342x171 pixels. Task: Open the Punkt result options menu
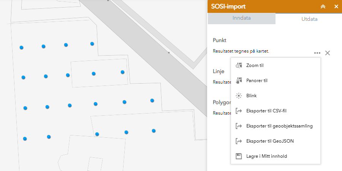tap(317, 53)
